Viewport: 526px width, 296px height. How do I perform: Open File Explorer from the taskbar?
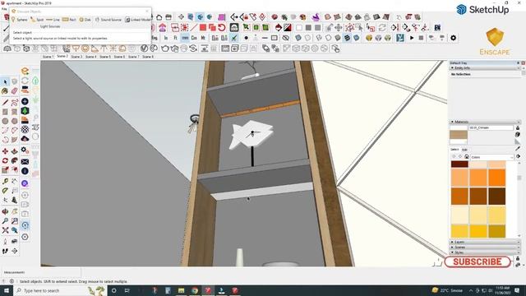click(x=181, y=290)
